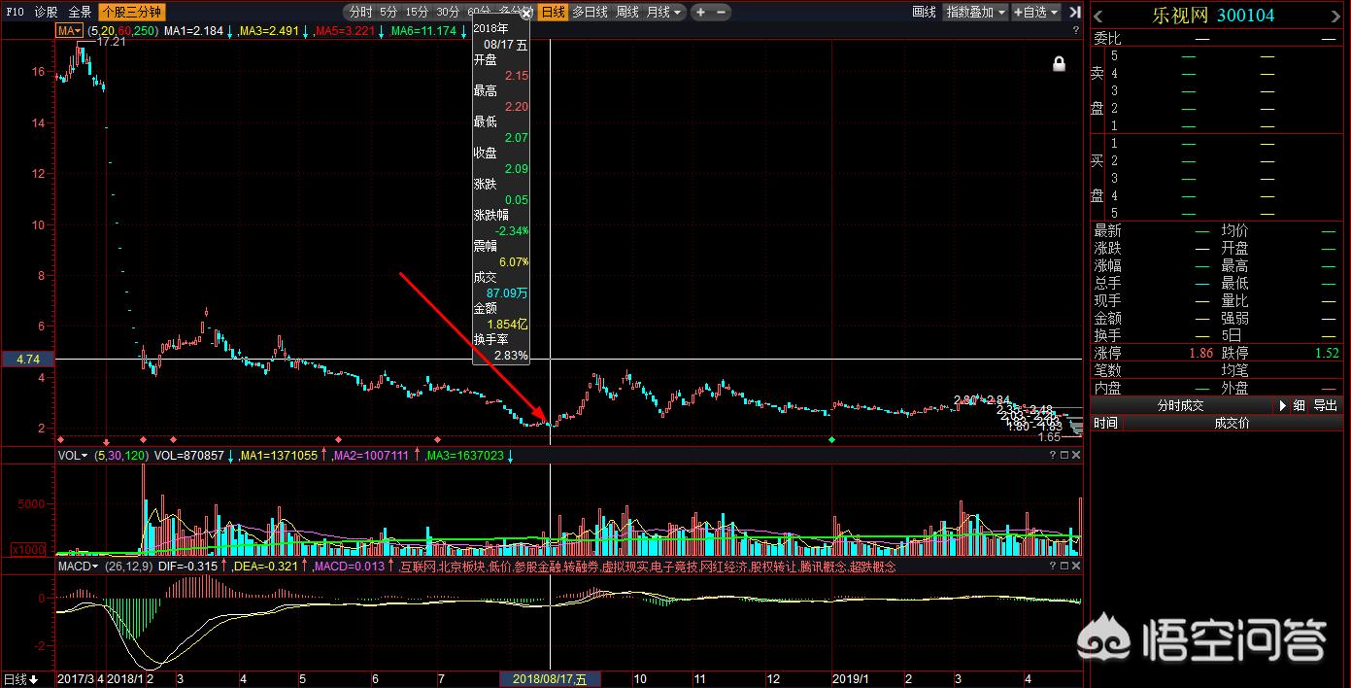Click the play triangle beside 分时成交
This screenshot has width=1351, height=688.
pos(1283,405)
